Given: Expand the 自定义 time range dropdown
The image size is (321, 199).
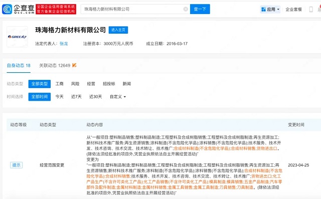Looking at the screenshot, I should pyautogui.click(x=118, y=96).
